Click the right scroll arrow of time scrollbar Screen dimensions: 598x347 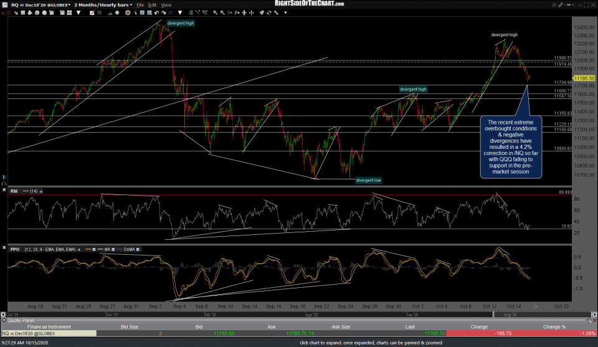(594, 315)
